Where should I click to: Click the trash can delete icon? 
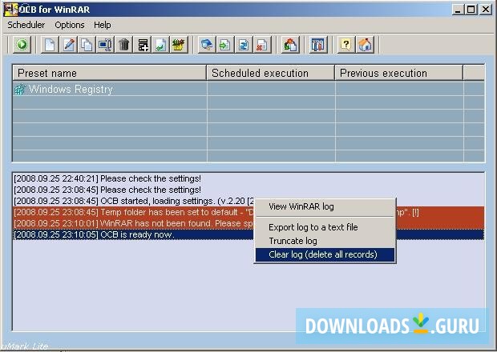point(124,45)
